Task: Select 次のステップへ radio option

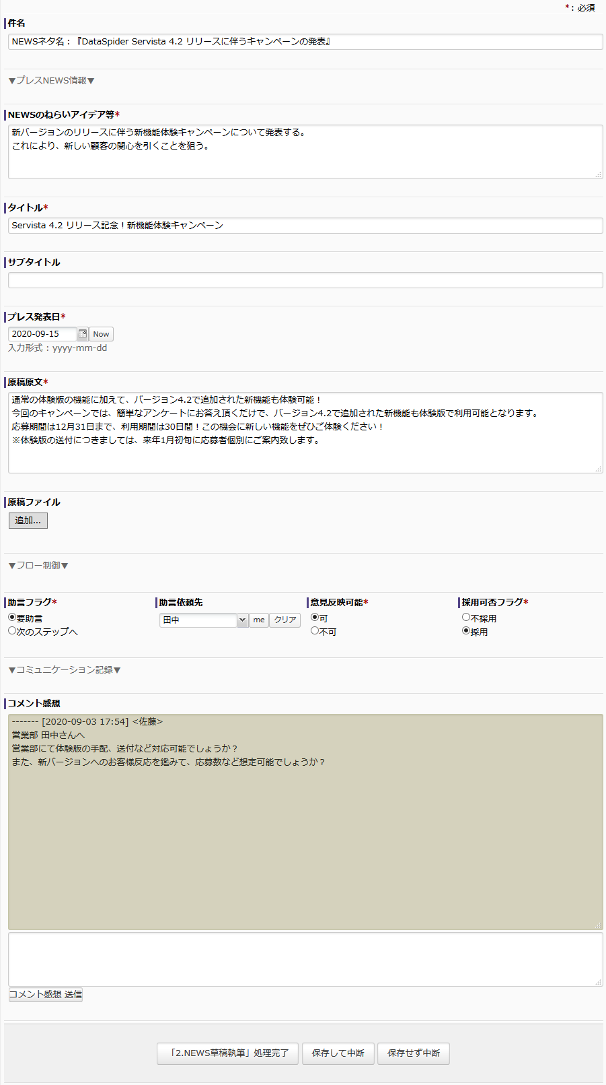Action: 12,631
